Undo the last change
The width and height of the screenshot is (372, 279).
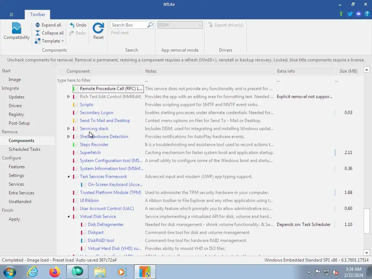click(78, 25)
